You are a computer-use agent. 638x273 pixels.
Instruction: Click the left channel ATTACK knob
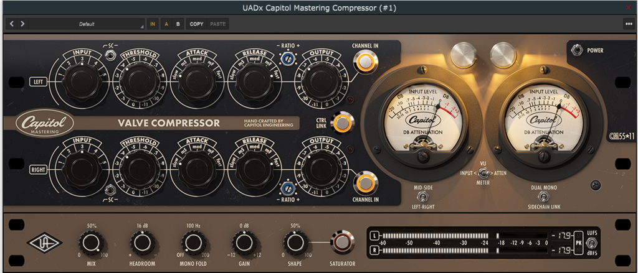tap(198, 83)
